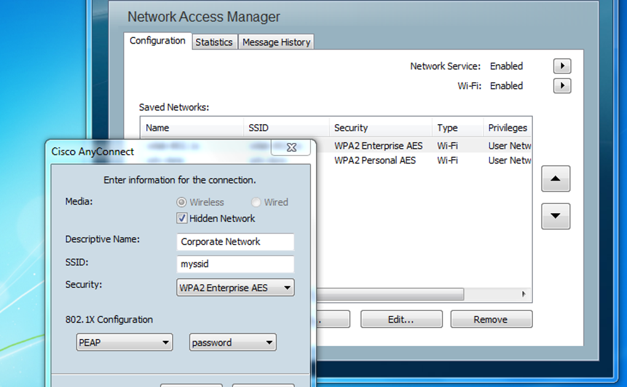Click the SSID column header

pos(286,128)
